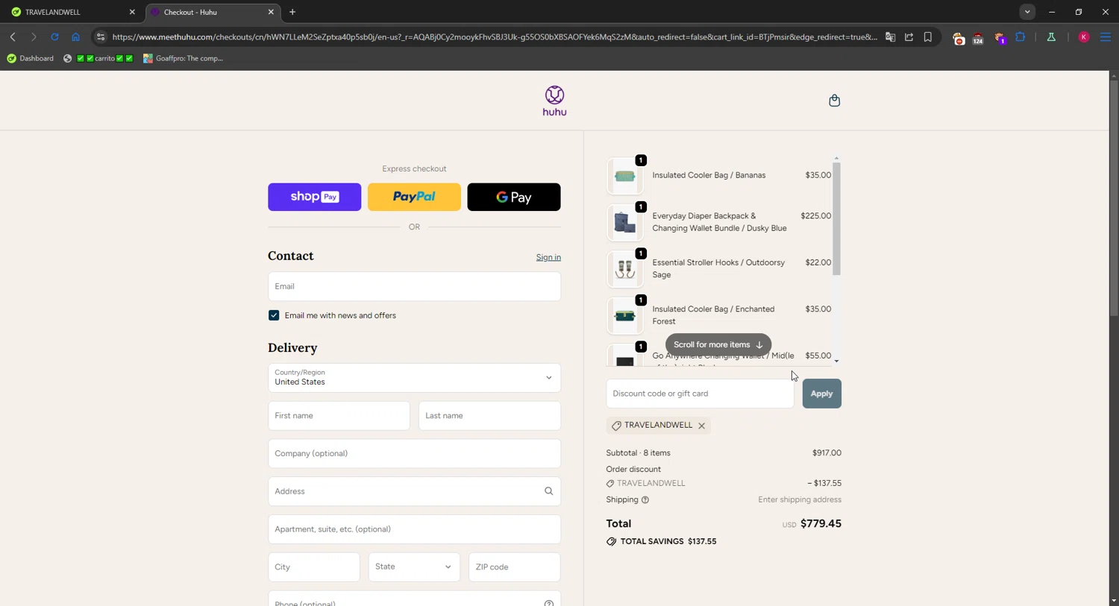Viewport: 1119px width, 606px height.
Task: Close the TRAVELANDWELL tab
Action: [132, 12]
